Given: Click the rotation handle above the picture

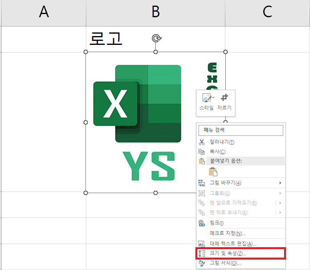Looking at the screenshot, I should [156, 38].
